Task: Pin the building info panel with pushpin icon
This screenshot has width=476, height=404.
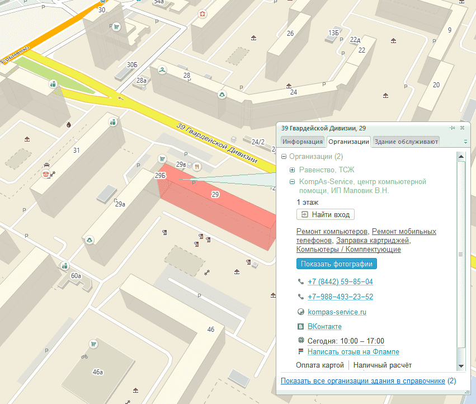Action: pyautogui.click(x=452, y=128)
